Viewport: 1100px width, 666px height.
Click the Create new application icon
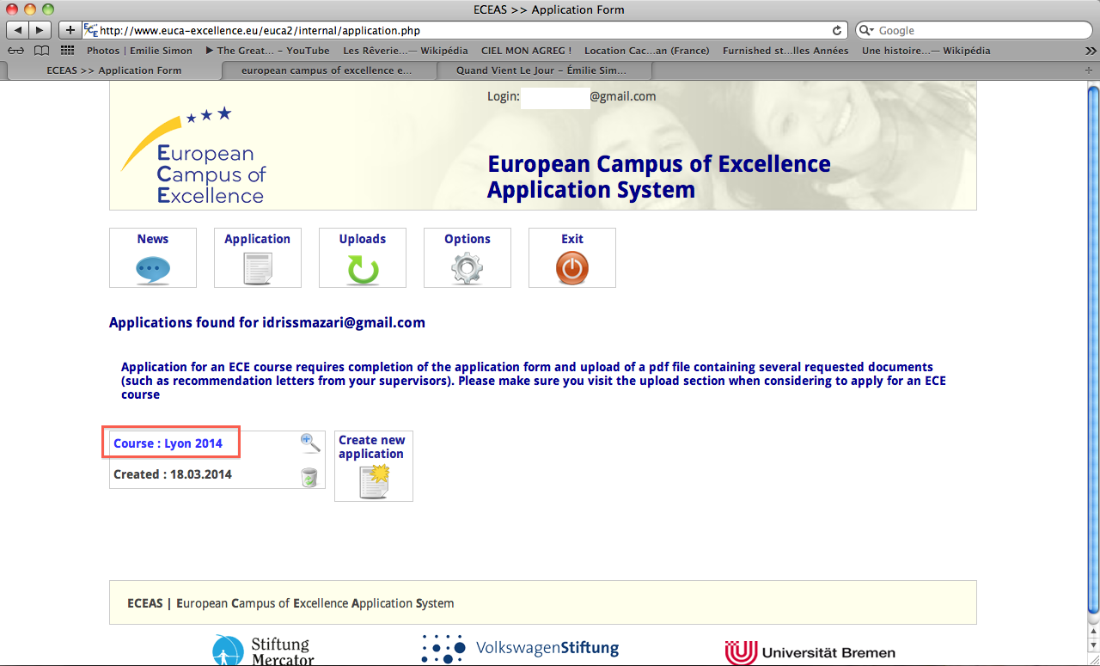tap(374, 481)
